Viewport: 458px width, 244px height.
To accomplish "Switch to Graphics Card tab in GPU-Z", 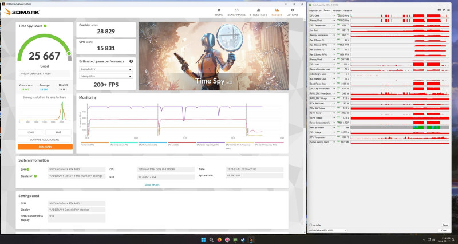I will (315, 11).
